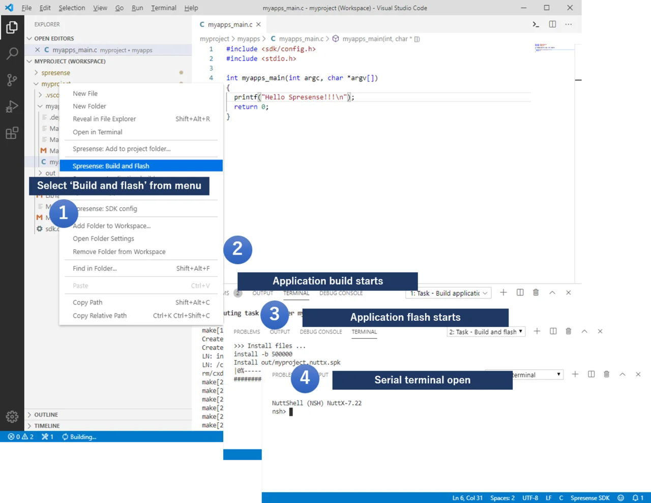The width and height of the screenshot is (651, 503).
Task: Open the Search view in activity bar
Action: point(12,53)
